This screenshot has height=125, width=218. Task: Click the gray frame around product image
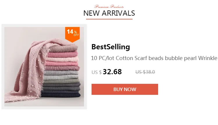[44, 26]
